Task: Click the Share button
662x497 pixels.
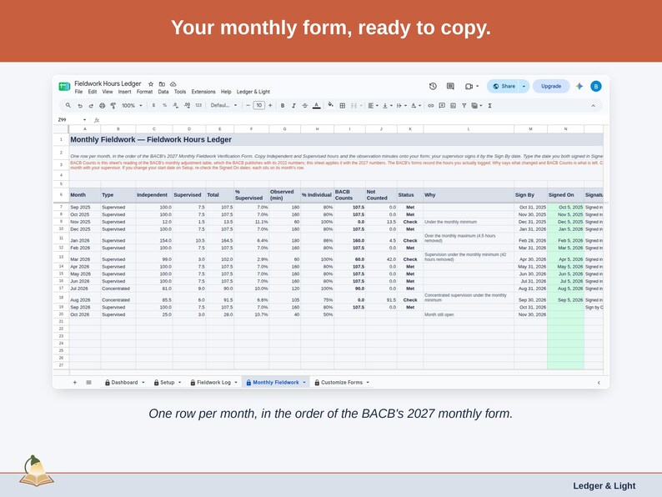Action: [x=504, y=86]
